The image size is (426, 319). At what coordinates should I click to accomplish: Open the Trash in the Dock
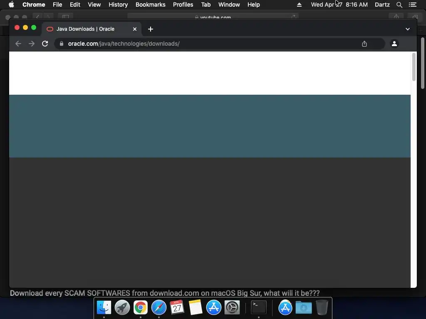(322, 307)
